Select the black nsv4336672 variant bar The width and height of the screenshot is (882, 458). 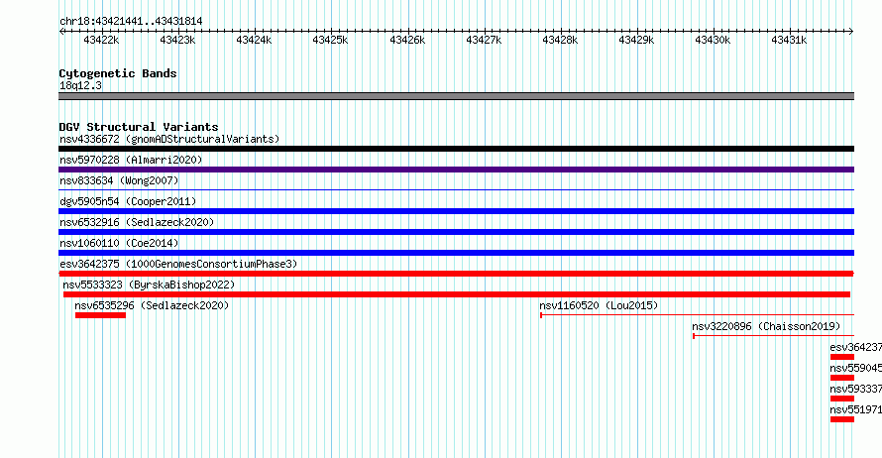(x=456, y=149)
